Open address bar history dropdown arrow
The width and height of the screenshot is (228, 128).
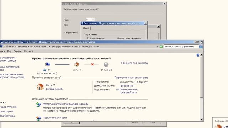pyautogui.click(x=157, y=47)
